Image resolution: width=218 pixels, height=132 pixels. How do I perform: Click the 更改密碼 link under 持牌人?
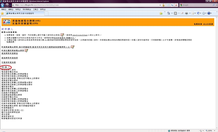point(6,114)
